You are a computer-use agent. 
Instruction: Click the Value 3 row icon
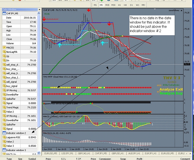click(4, 146)
